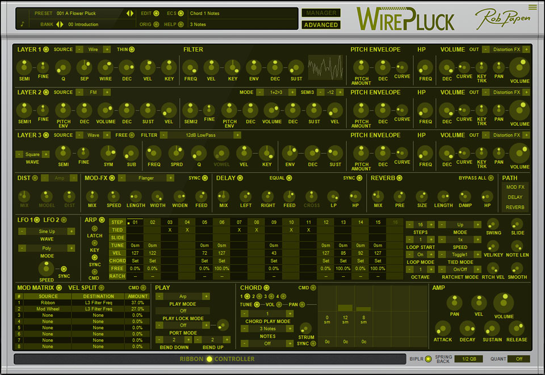Toggle the MOD-FX effect power
The height and width of the screenshot is (375, 545).
click(112, 178)
